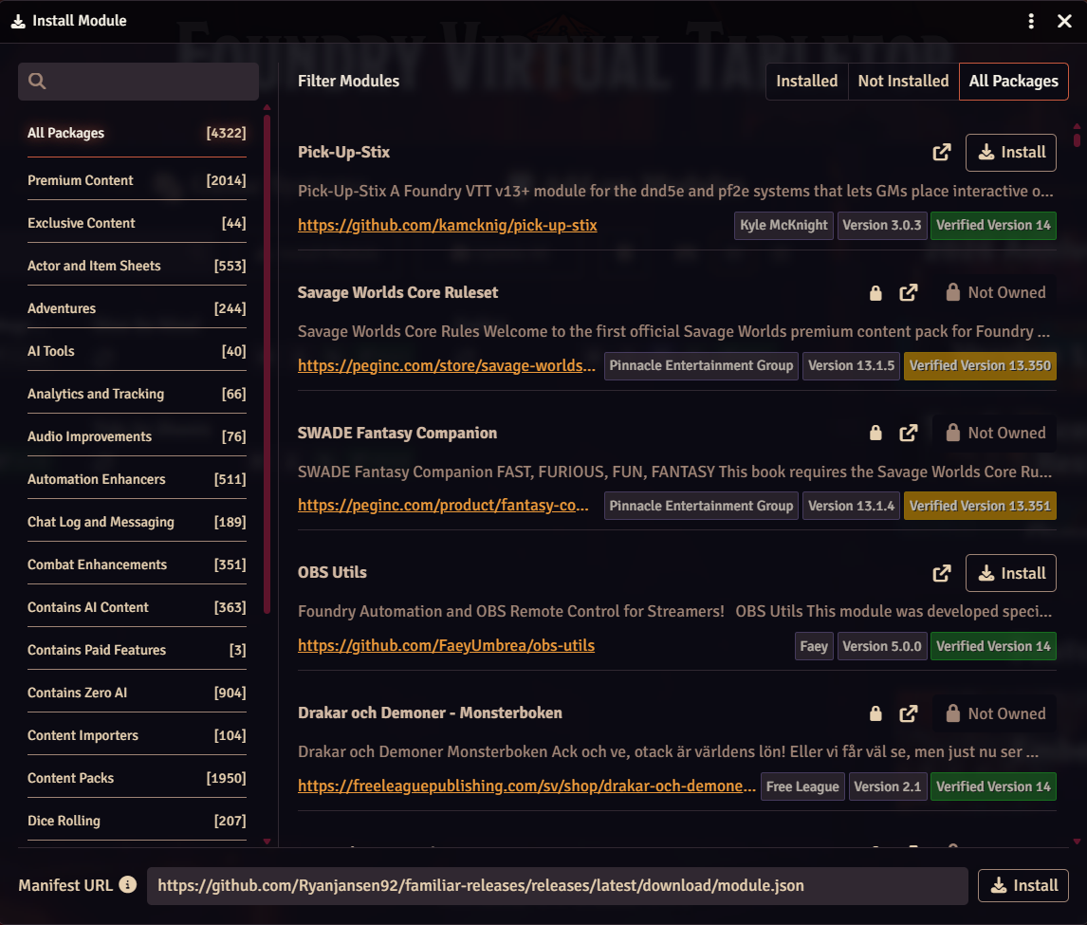Open external page for Drakar och Demoner Monsterboken
Image resolution: width=1087 pixels, height=925 pixels.
pos(908,713)
